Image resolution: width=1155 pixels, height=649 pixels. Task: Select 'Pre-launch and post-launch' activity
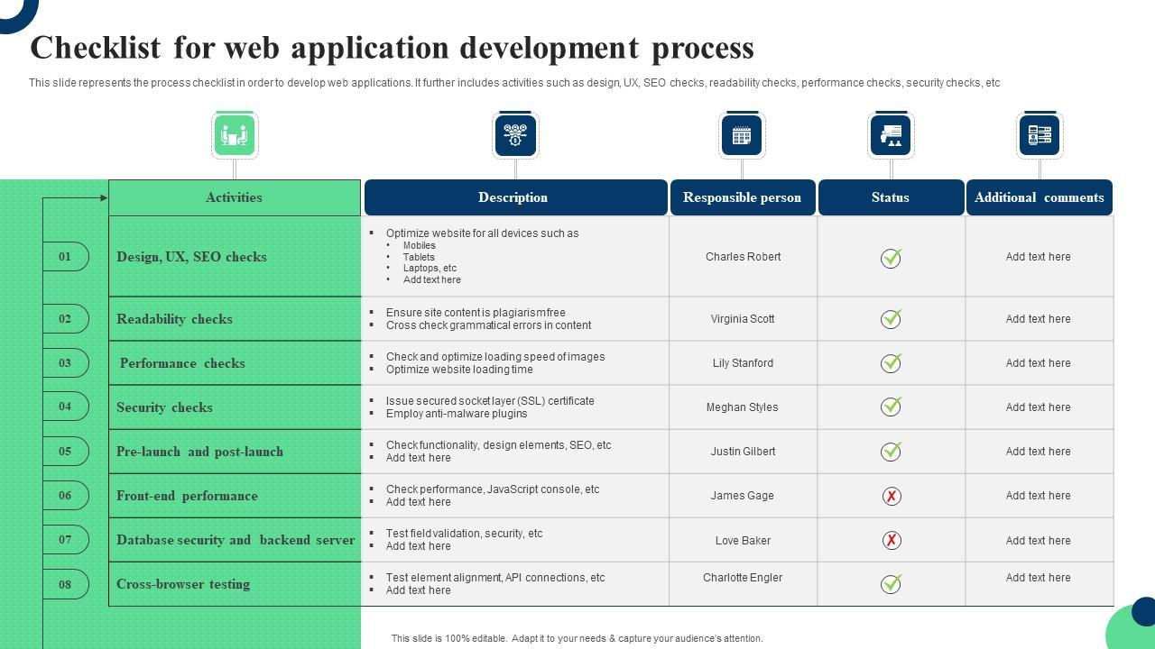pos(199,452)
